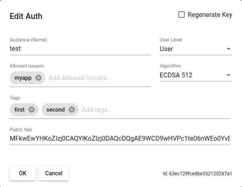Focus the Audience (Name) field containing 'test'
This screenshot has height=187, width=242.
[x=80, y=49]
